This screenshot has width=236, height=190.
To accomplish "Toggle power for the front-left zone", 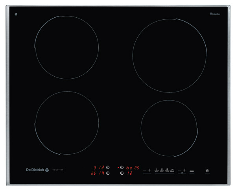I will pos(108,173).
